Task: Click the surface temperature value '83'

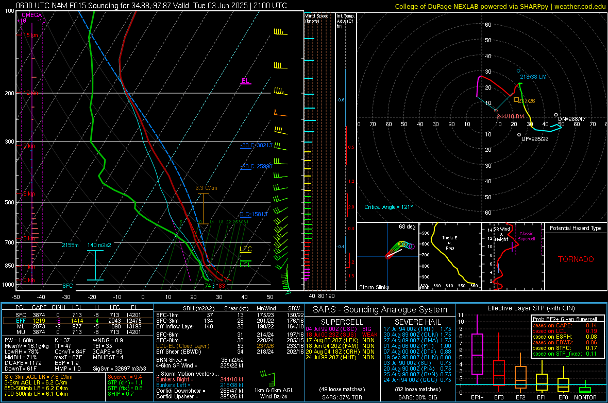Action: click(222, 286)
